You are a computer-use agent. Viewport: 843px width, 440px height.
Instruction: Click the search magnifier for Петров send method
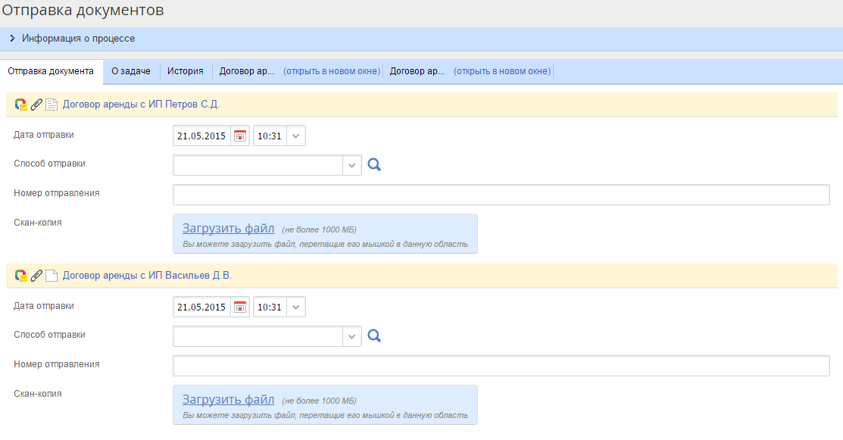(374, 164)
